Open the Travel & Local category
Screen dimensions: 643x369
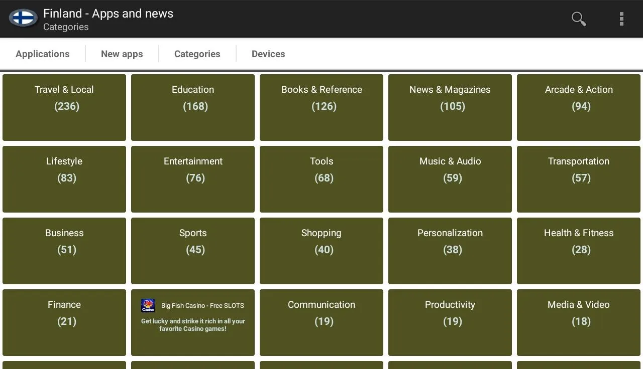[x=64, y=107]
